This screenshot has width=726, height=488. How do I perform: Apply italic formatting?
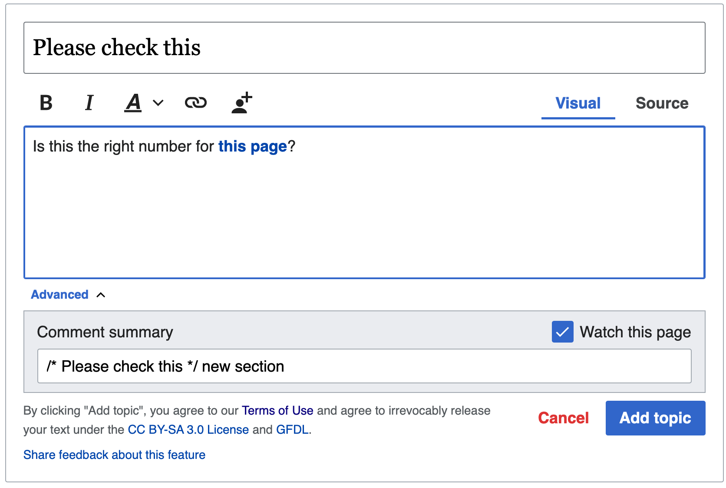click(x=89, y=103)
